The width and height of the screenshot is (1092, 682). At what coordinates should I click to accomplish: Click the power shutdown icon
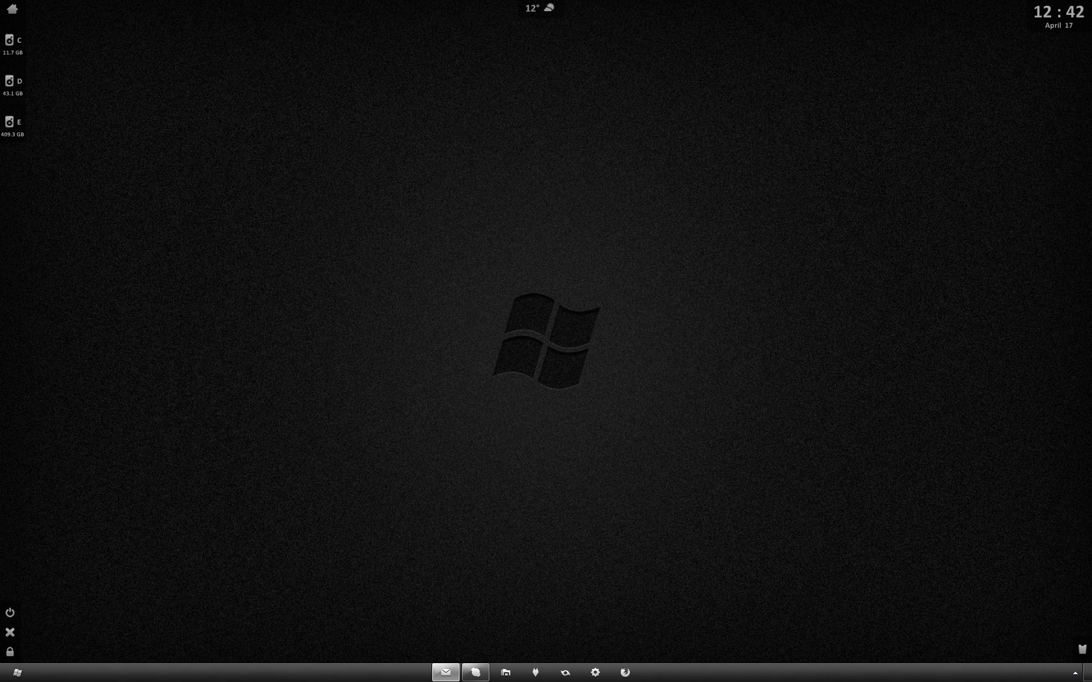(x=10, y=612)
